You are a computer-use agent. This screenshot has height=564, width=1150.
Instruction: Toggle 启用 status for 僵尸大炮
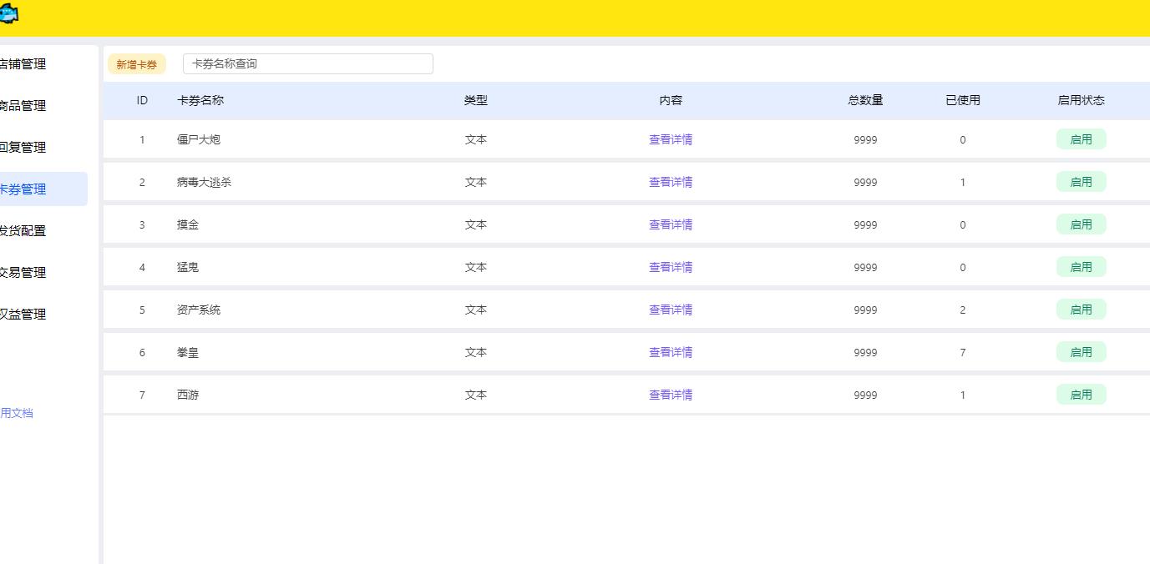click(x=1081, y=139)
